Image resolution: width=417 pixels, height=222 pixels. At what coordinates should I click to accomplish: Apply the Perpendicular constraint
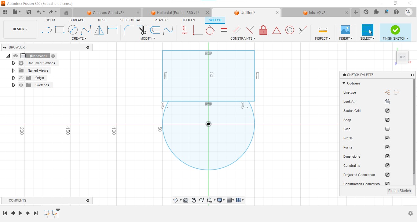pos(250,30)
